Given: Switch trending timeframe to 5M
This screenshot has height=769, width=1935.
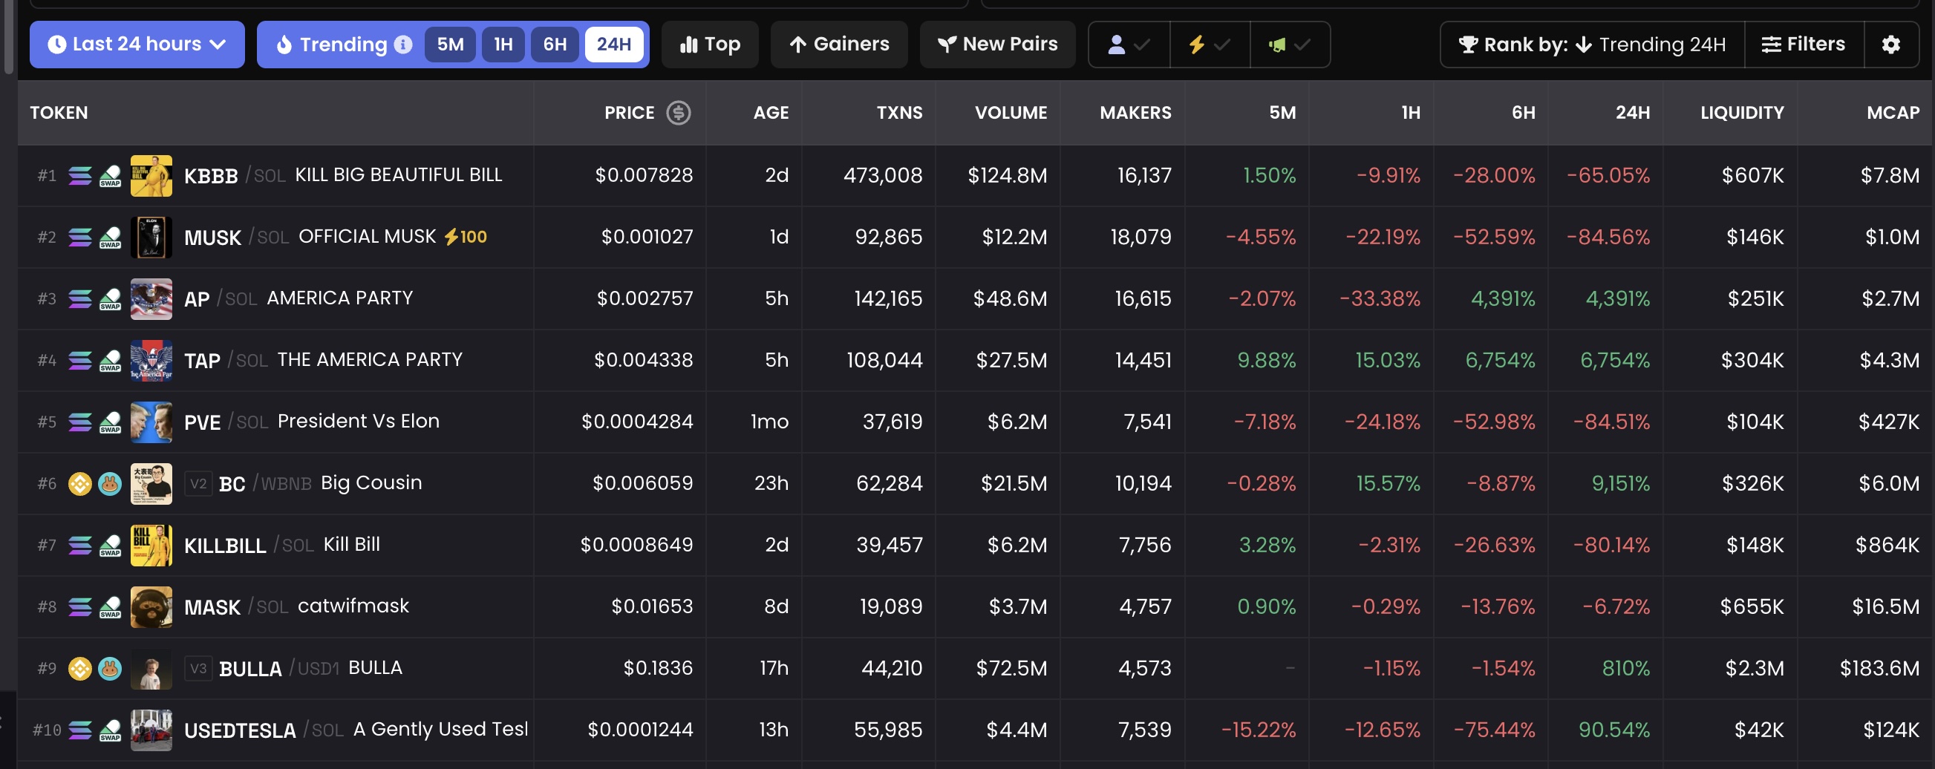Looking at the screenshot, I should point(450,45).
